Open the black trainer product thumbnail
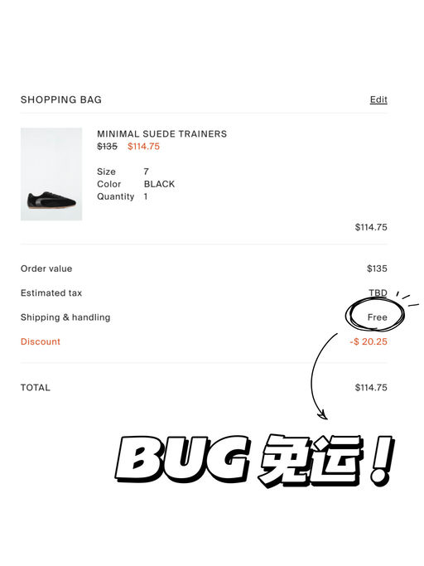 tap(51, 174)
